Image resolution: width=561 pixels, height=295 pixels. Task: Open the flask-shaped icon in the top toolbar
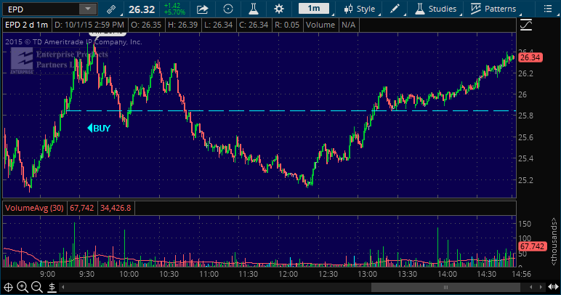pyautogui.click(x=254, y=9)
